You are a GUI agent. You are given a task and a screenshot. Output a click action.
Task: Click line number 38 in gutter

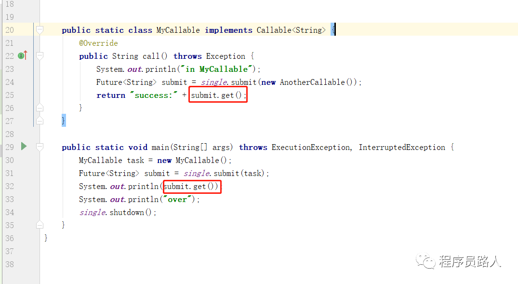10,265
